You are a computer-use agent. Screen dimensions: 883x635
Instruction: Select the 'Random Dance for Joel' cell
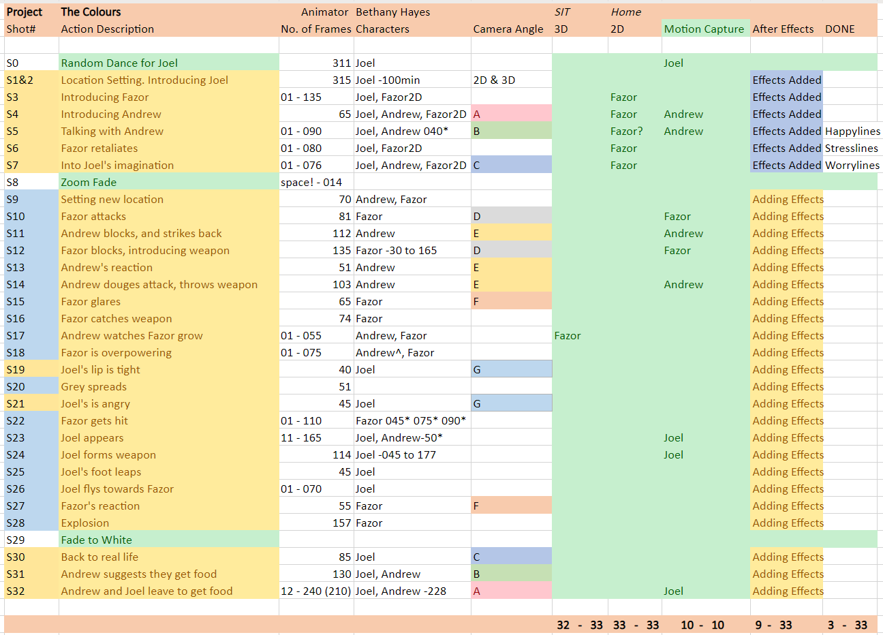[169, 63]
